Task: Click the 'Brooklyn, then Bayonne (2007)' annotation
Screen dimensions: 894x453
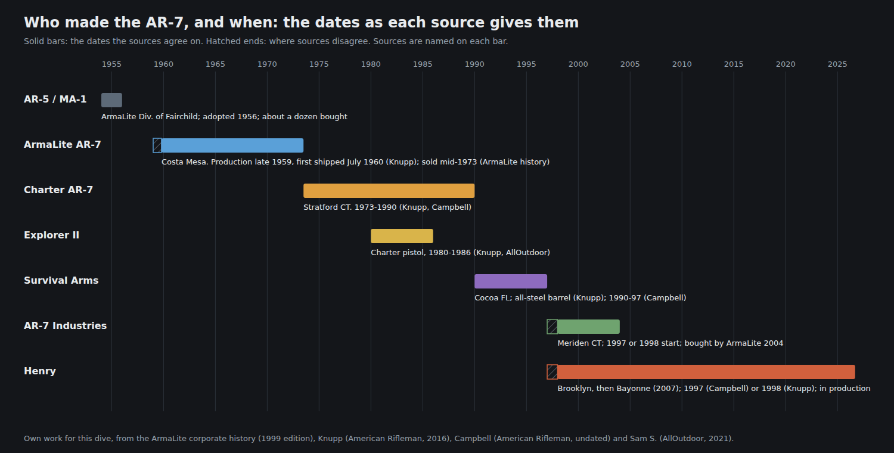Action: 714,389
